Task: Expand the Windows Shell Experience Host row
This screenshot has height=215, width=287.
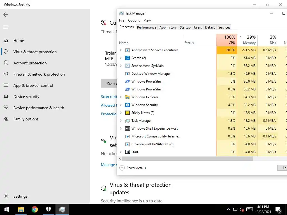Action: tap(121, 128)
